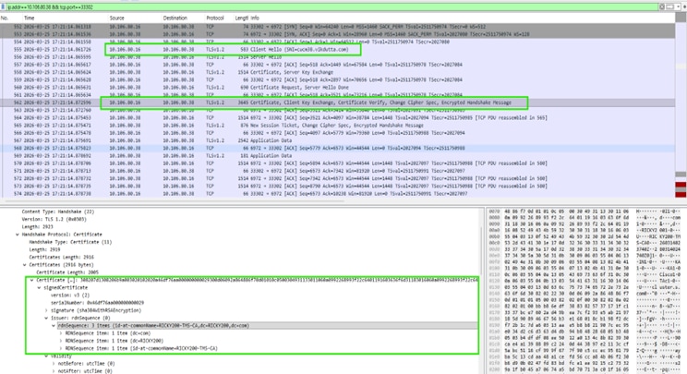Sort packets by the Time column header

click(x=29, y=18)
